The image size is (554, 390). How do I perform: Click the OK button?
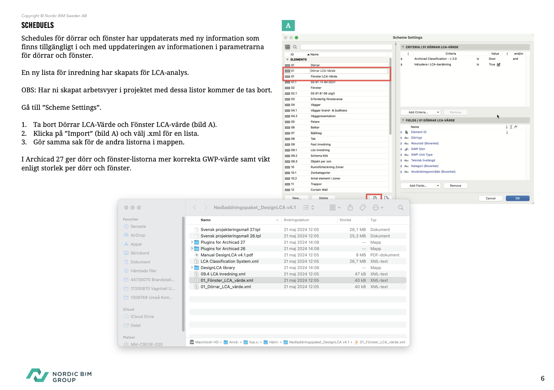517,198
